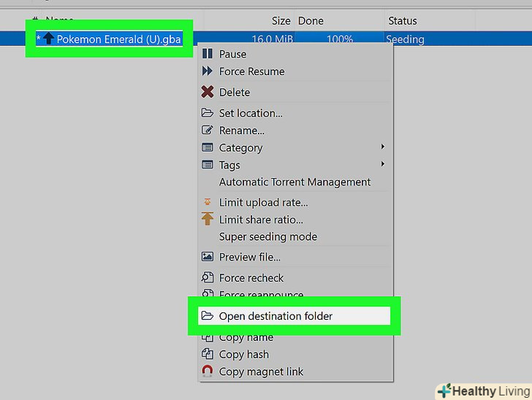Click the Force Resume double-arrow icon
This screenshot has width=532, height=400.
point(208,72)
